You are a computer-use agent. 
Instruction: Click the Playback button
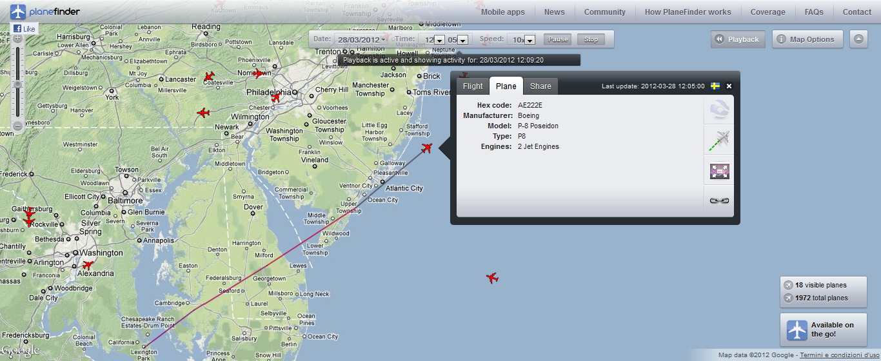(738, 39)
